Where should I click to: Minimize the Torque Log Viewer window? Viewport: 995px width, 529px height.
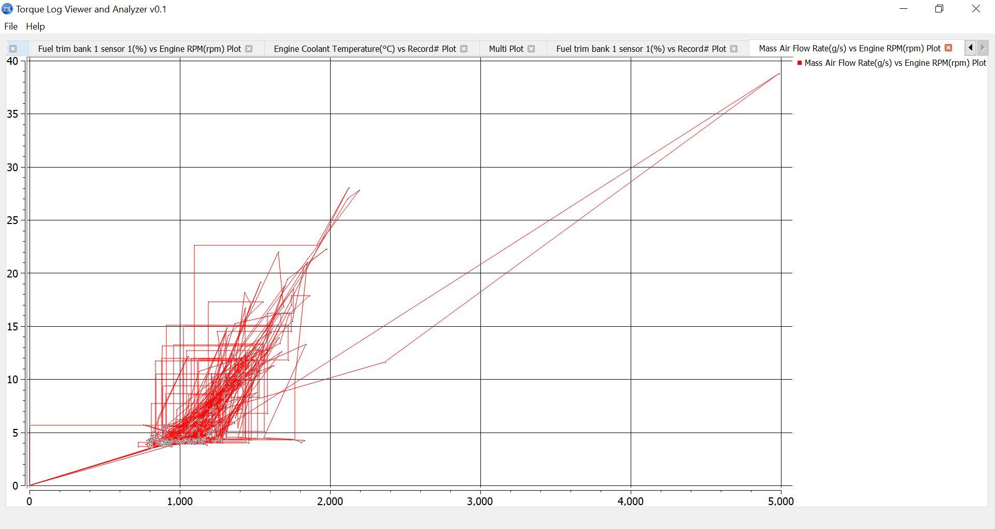904,9
